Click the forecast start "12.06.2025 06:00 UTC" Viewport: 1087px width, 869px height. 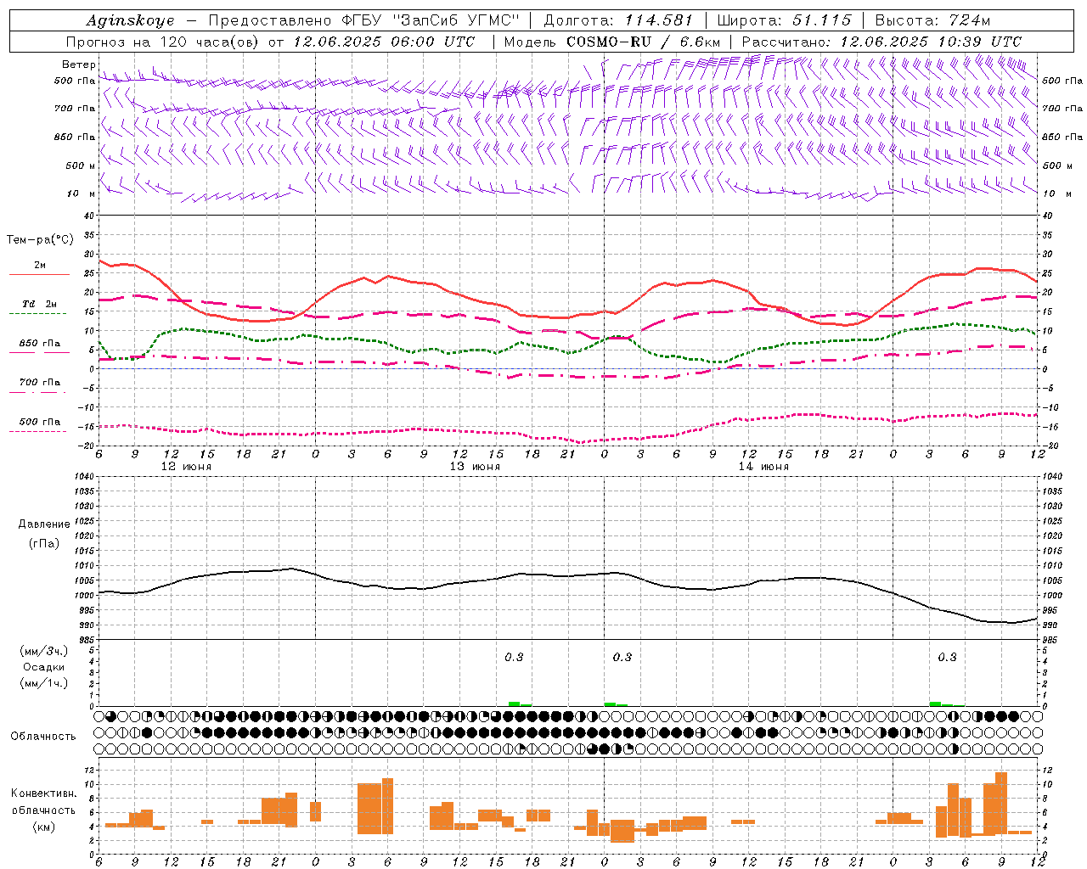[384, 42]
